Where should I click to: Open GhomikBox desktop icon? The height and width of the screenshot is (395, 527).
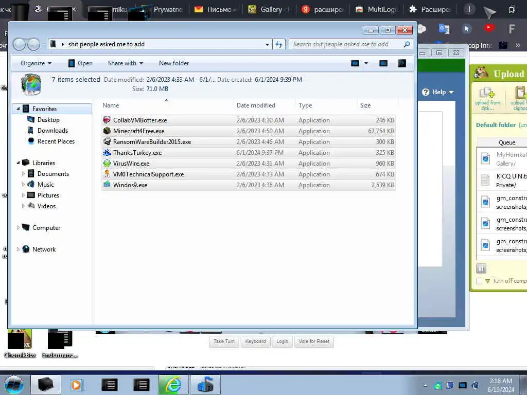tap(20, 344)
